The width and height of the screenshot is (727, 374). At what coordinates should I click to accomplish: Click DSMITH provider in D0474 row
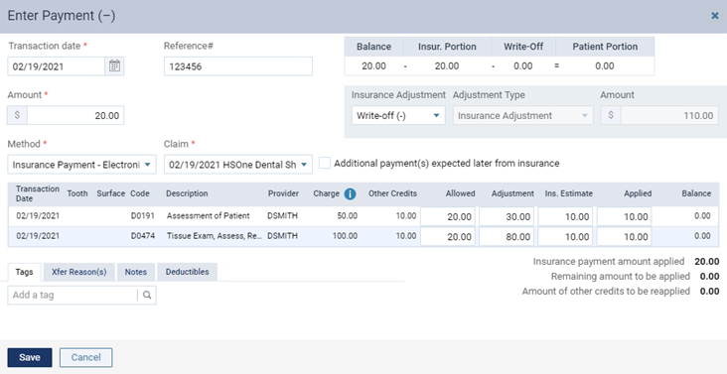coord(281,236)
